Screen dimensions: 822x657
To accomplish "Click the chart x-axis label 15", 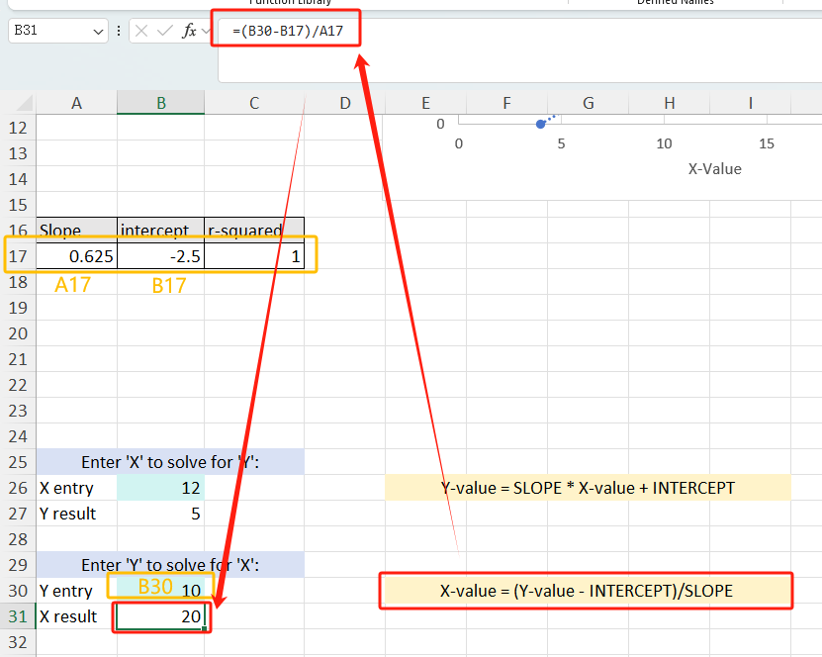I will 767,143.
